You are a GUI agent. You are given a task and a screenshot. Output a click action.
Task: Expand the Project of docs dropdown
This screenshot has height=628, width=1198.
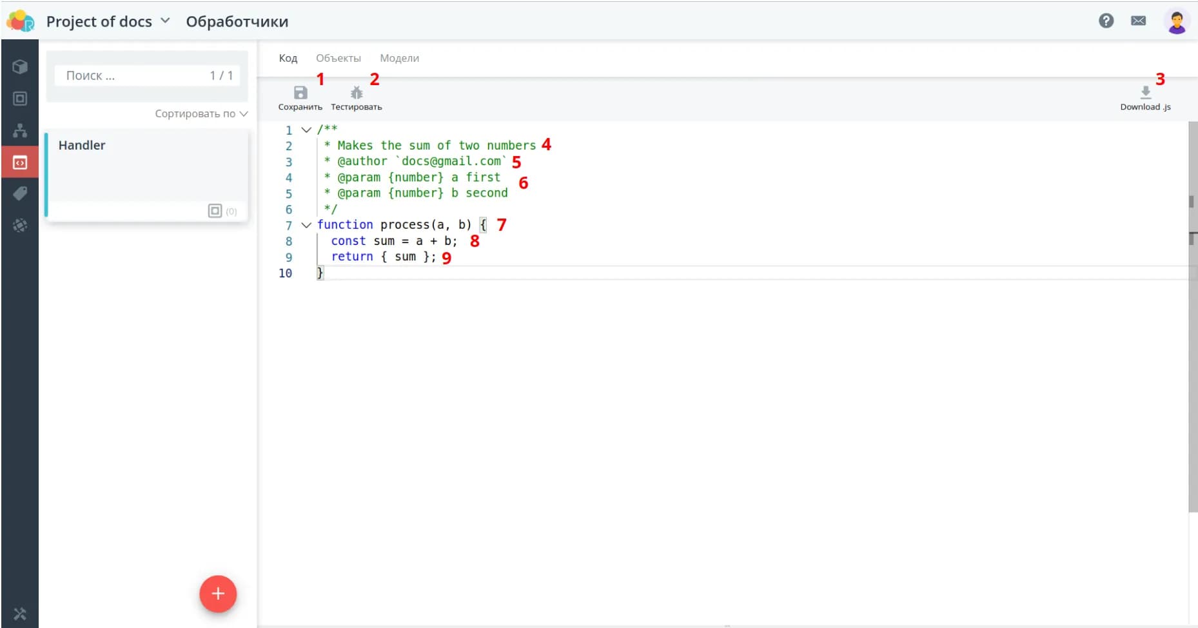tap(165, 21)
